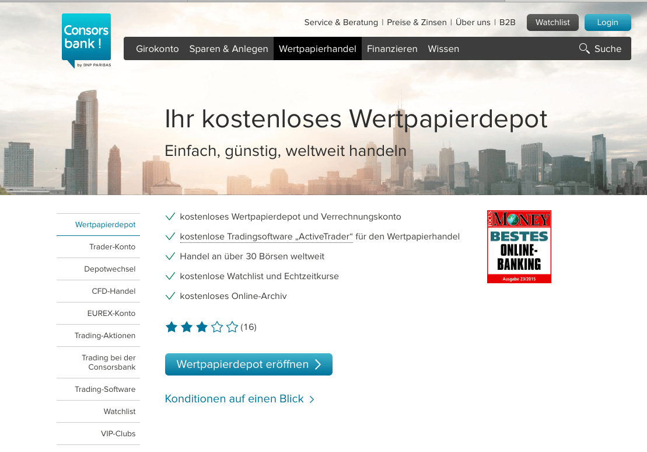Click 'kostenloses Wertpapierdepot und Verrechnungskonto' text

(291, 217)
